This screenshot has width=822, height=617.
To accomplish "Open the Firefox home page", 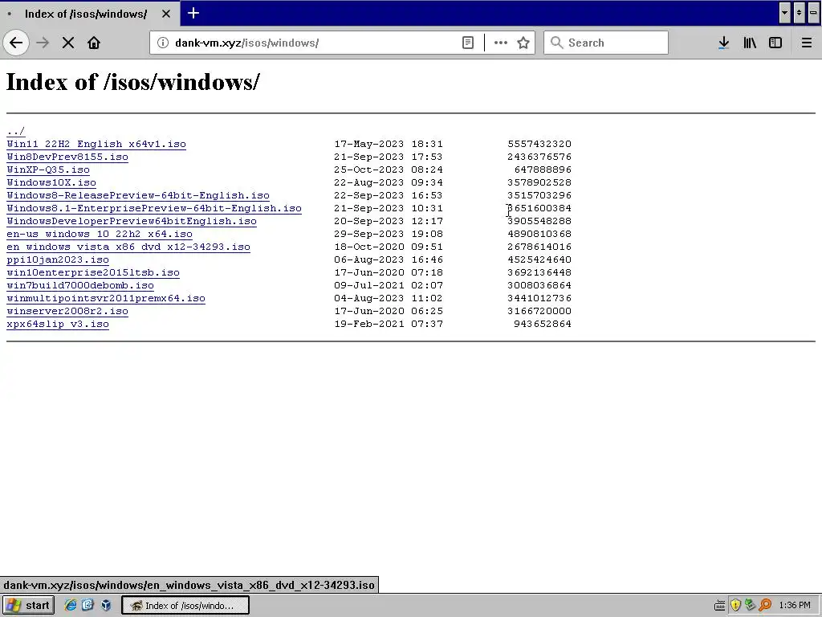I will click(94, 43).
